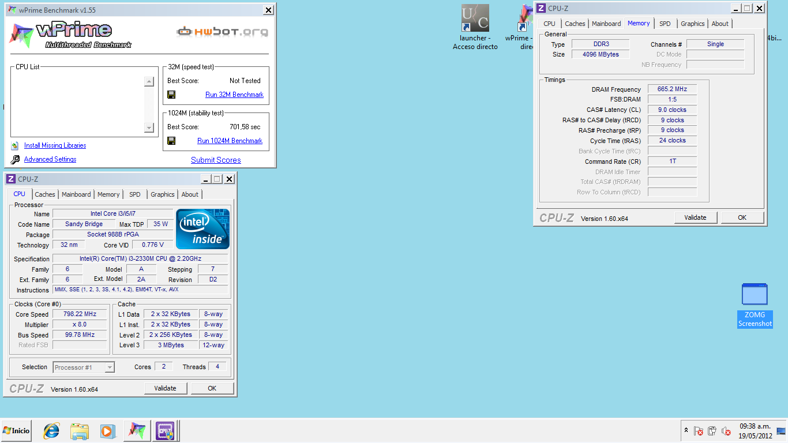Viewport: 788px width, 443px height.
Task: Select the wPrime desktop shortcut icon
Action: click(x=526, y=18)
